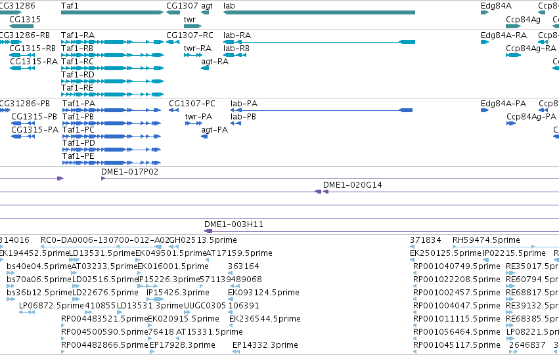Viewport: 559px width, 355px height.
Task: Select protein Taf1-PB label
Action: (x=78, y=117)
